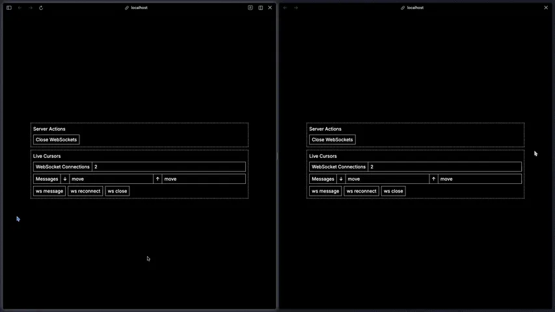Click ws close in the left window
The width and height of the screenshot is (555, 312).
point(117,191)
